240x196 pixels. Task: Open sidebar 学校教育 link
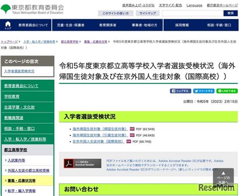(12, 96)
